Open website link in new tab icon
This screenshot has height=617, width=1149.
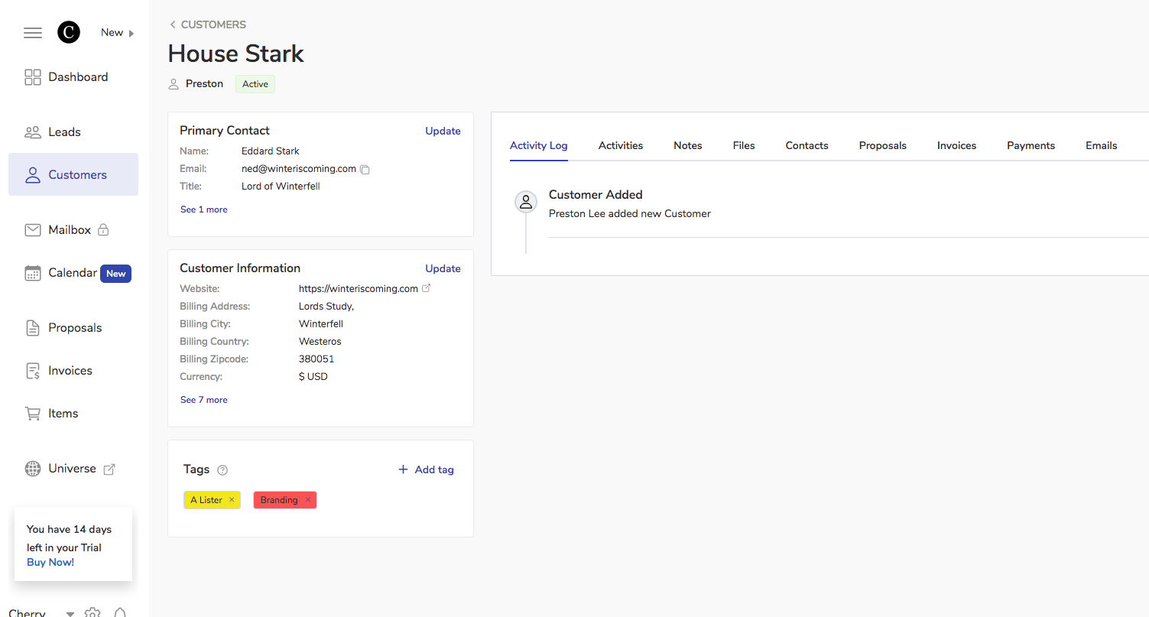(427, 288)
